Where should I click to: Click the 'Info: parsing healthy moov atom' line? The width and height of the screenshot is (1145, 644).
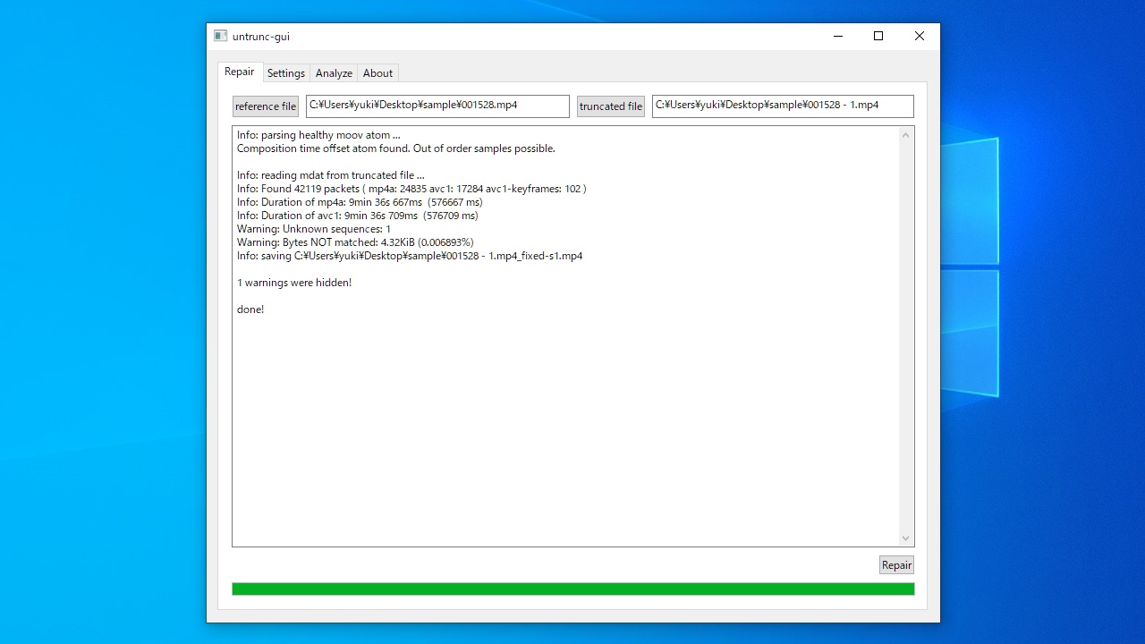click(x=318, y=135)
